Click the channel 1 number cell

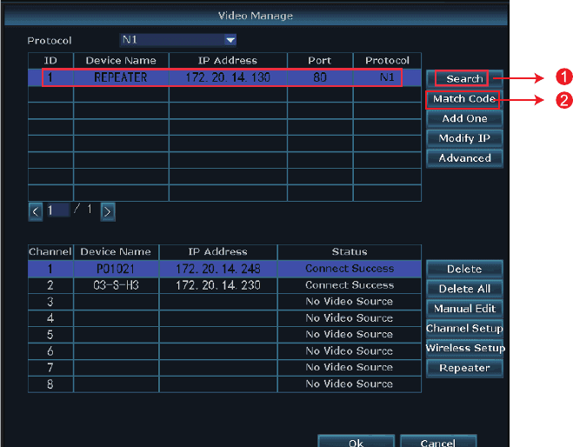coord(50,269)
